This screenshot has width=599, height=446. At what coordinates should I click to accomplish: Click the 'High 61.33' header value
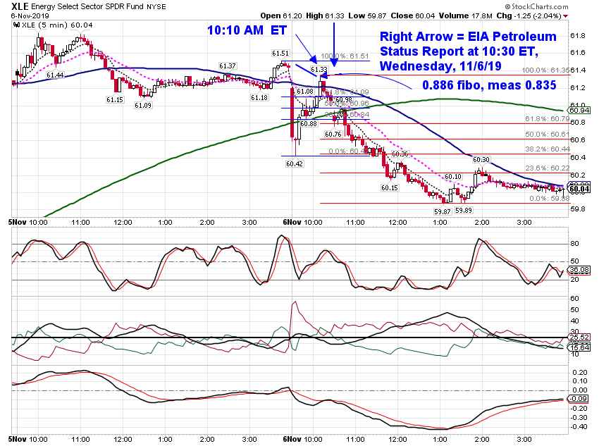(325, 16)
